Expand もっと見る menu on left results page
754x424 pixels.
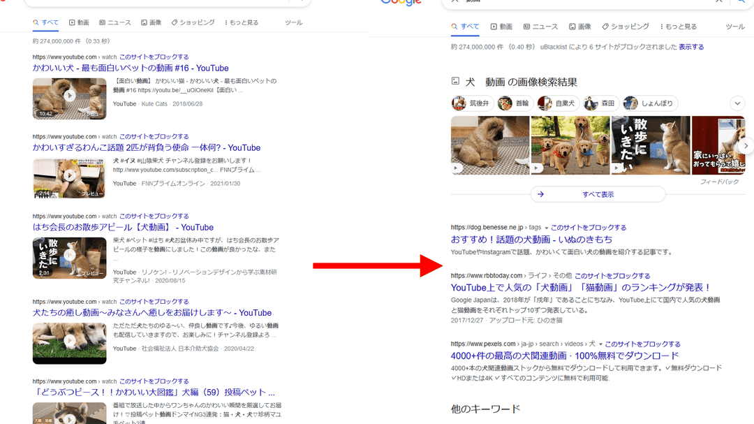242,22
